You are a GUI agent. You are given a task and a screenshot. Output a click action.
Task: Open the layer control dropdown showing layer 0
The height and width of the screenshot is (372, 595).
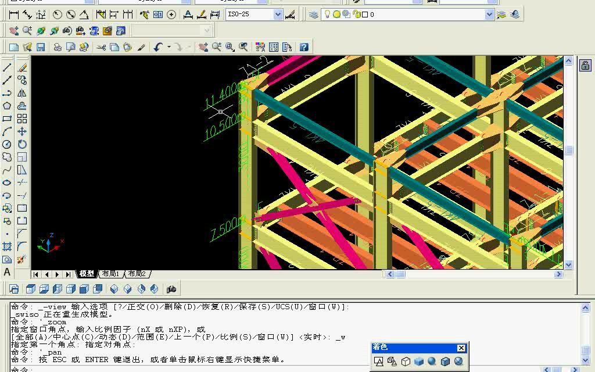(x=489, y=14)
